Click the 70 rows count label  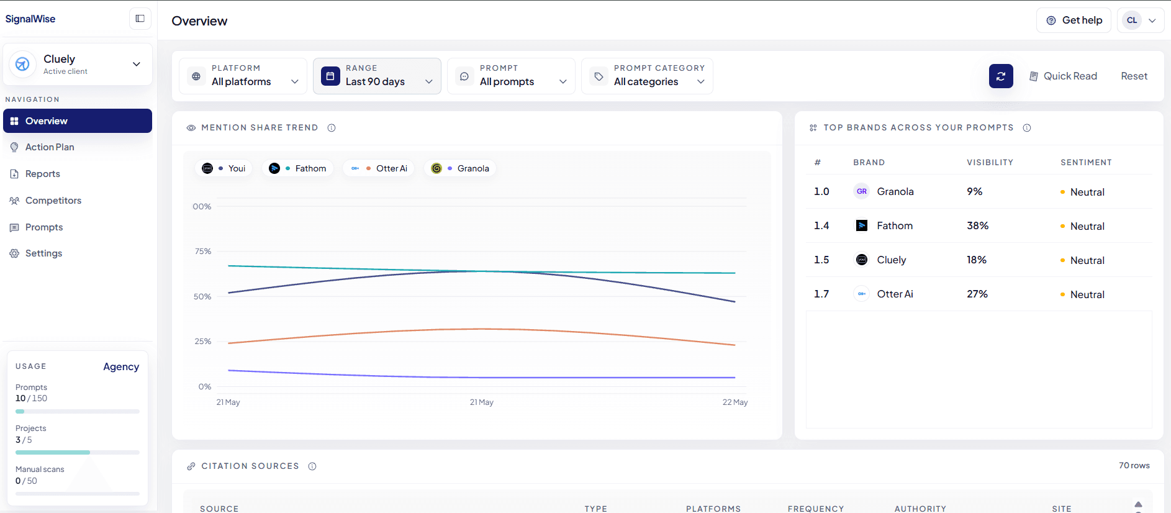[1134, 466]
